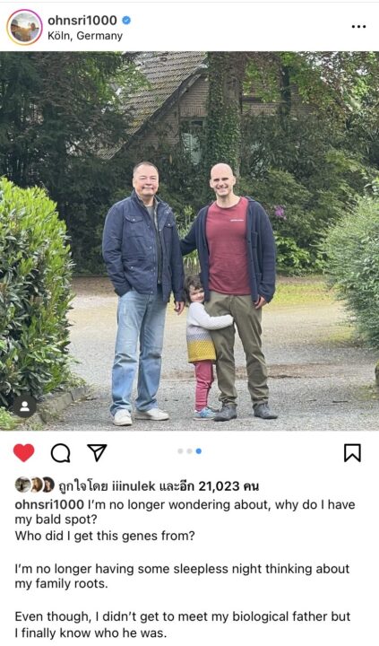Tap the liker avatars beside the like count
The image size is (379, 646).
(x=35, y=484)
